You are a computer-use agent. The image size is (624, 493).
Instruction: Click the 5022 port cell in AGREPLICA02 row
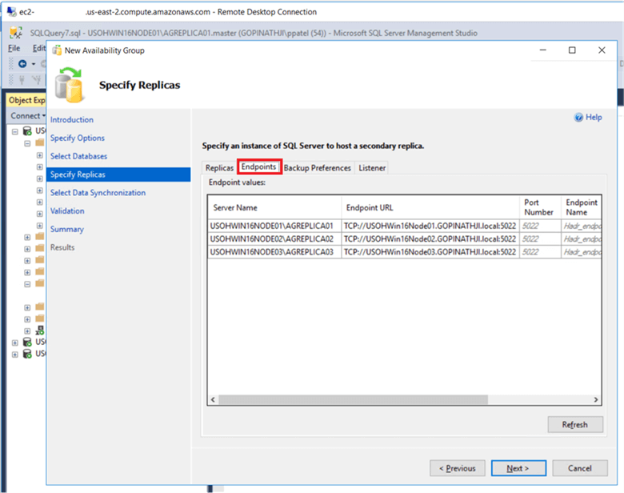click(x=540, y=239)
